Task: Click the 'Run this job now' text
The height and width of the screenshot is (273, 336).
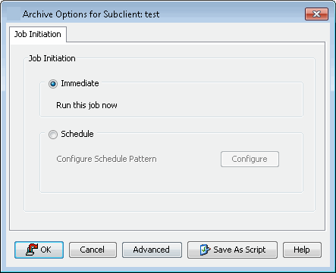Action: [86, 105]
